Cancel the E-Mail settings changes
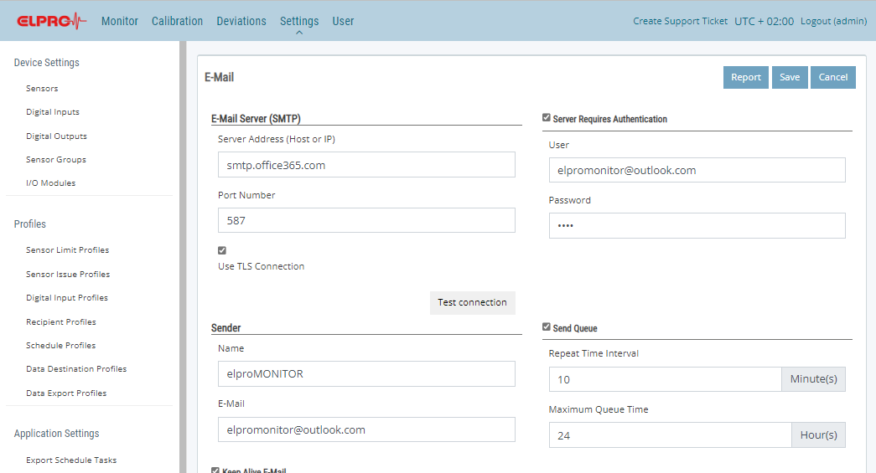The height and width of the screenshot is (473, 876). [x=832, y=77]
